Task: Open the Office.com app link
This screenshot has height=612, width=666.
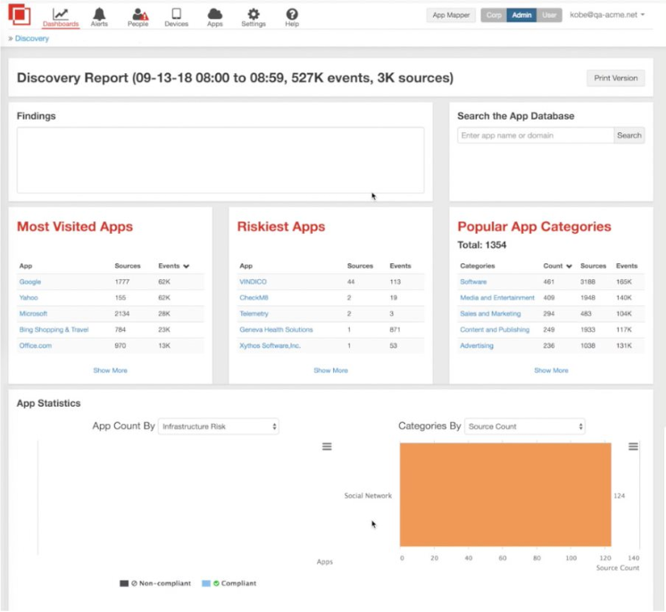Action: pyautogui.click(x=35, y=346)
